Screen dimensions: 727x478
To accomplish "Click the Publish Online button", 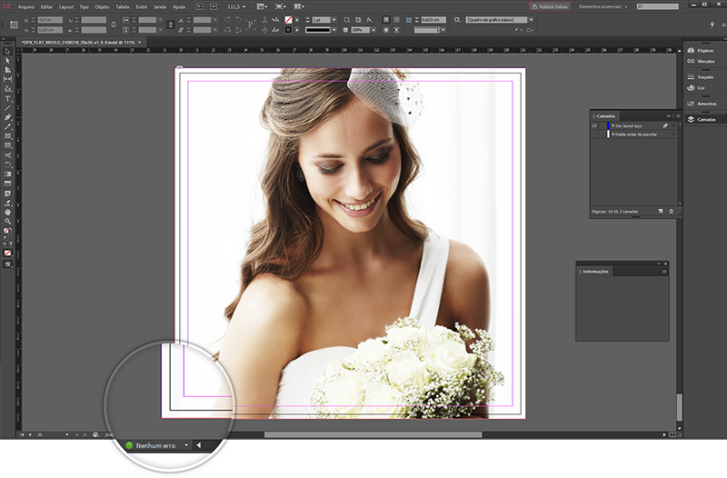I will pyautogui.click(x=551, y=5).
